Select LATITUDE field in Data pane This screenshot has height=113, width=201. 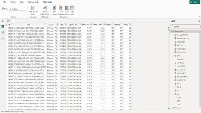click(x=180, y=63)
